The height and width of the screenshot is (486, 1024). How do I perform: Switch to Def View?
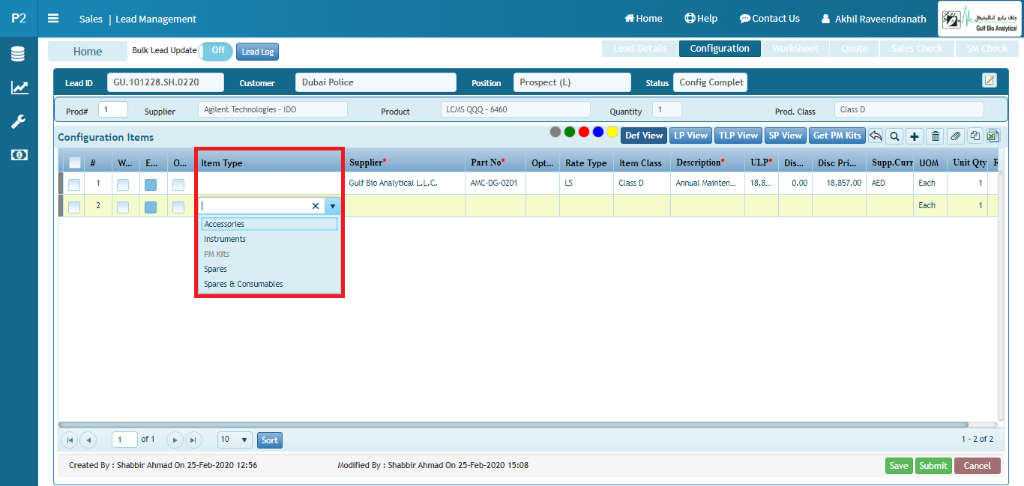(x=644, y=136)
